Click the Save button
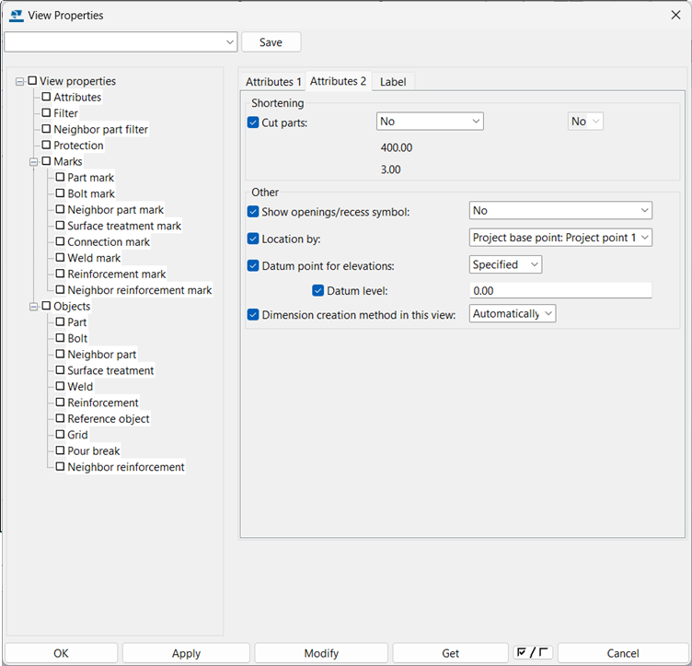Viewport: 692px width, 666px height. tap(271, 42)
